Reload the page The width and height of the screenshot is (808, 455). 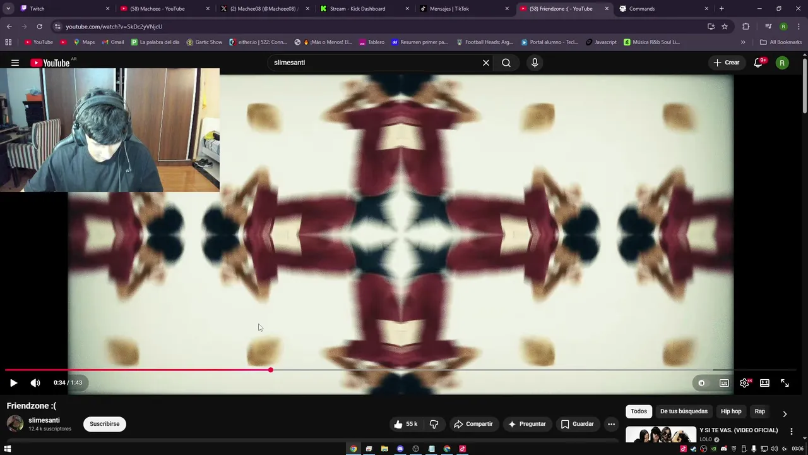point(39,27)
